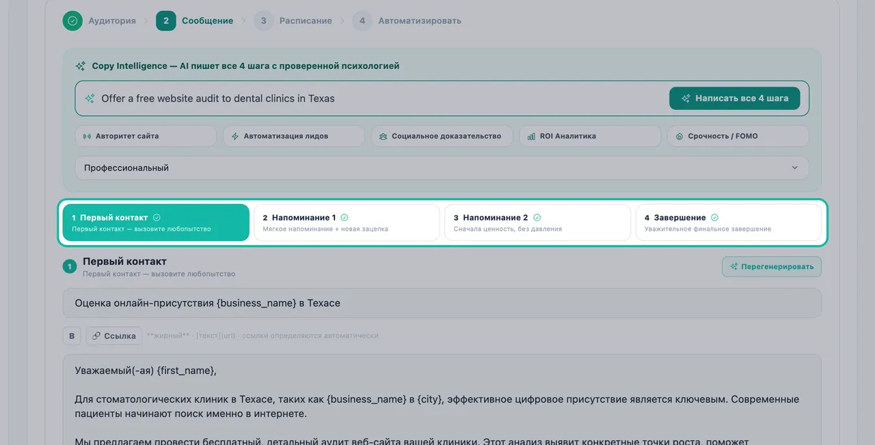Toggle bold formatting with the B button
875x445 pixels.
click(72, 336)
